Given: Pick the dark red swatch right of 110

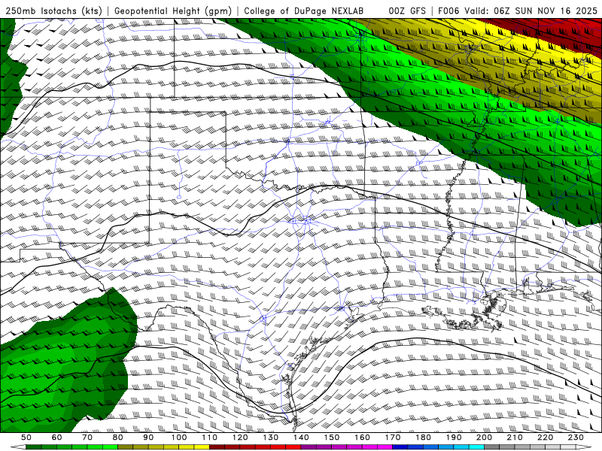Looking at the screenshot, I should click(x=217, y=447).
